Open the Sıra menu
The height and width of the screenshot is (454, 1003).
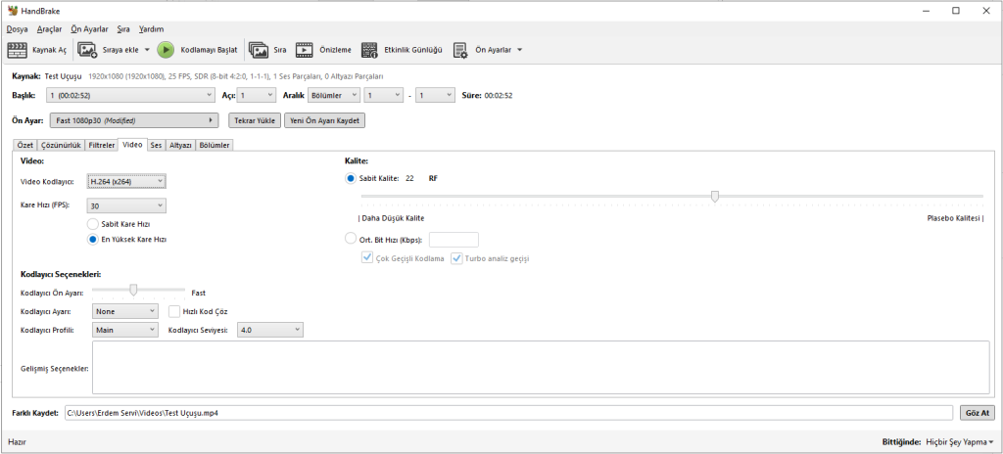[123, 28]
